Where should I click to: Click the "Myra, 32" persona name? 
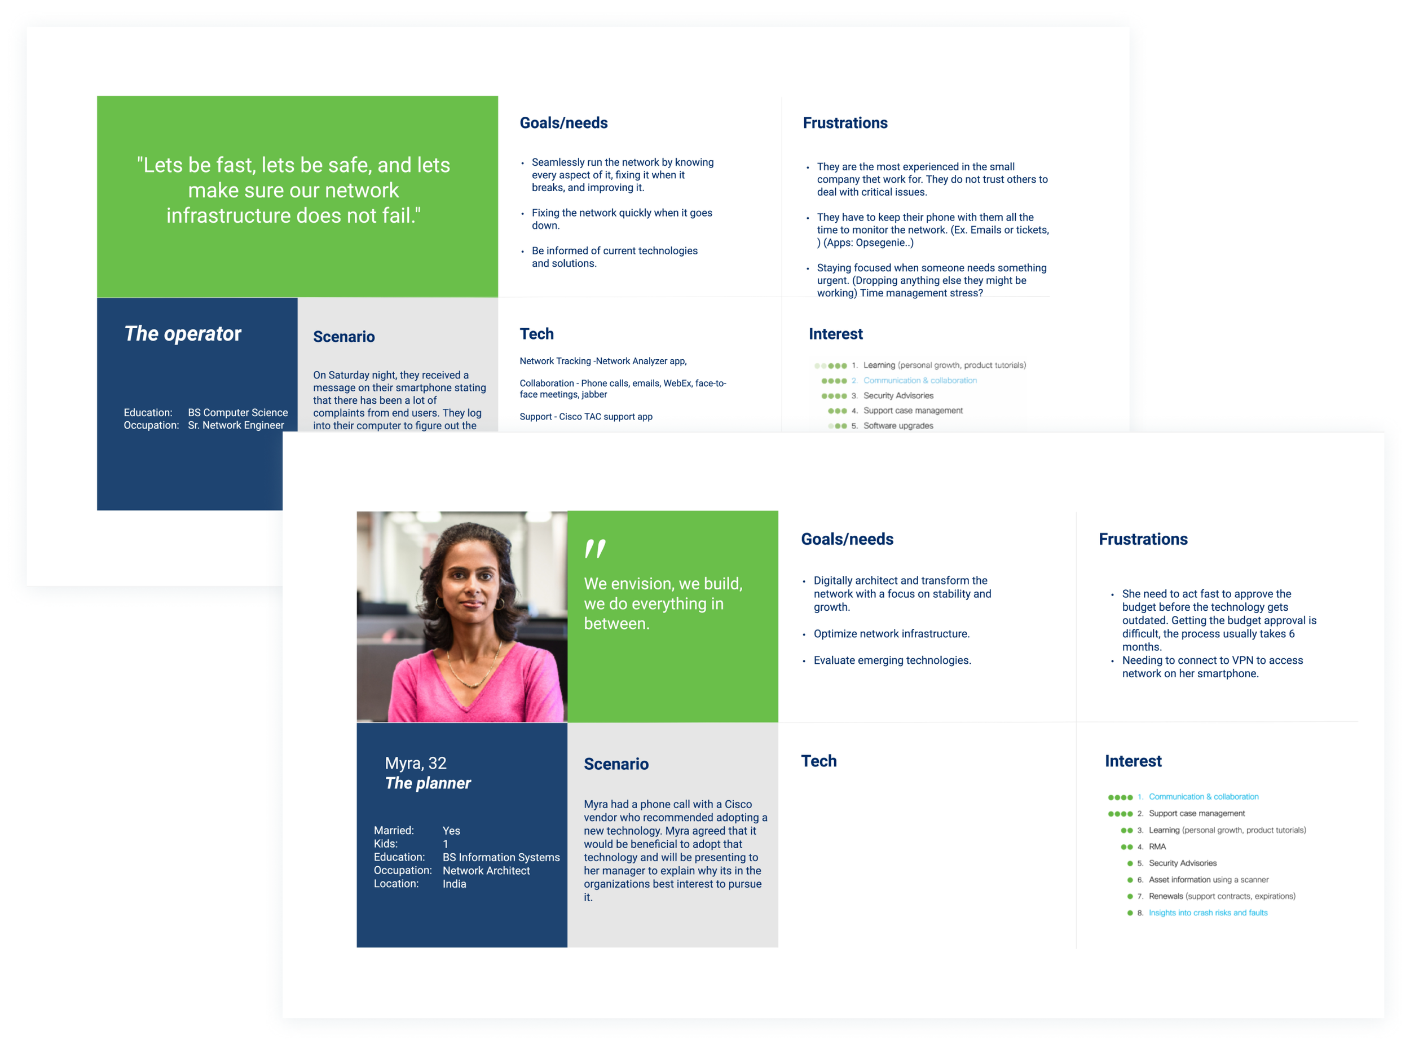pos(415,763)
